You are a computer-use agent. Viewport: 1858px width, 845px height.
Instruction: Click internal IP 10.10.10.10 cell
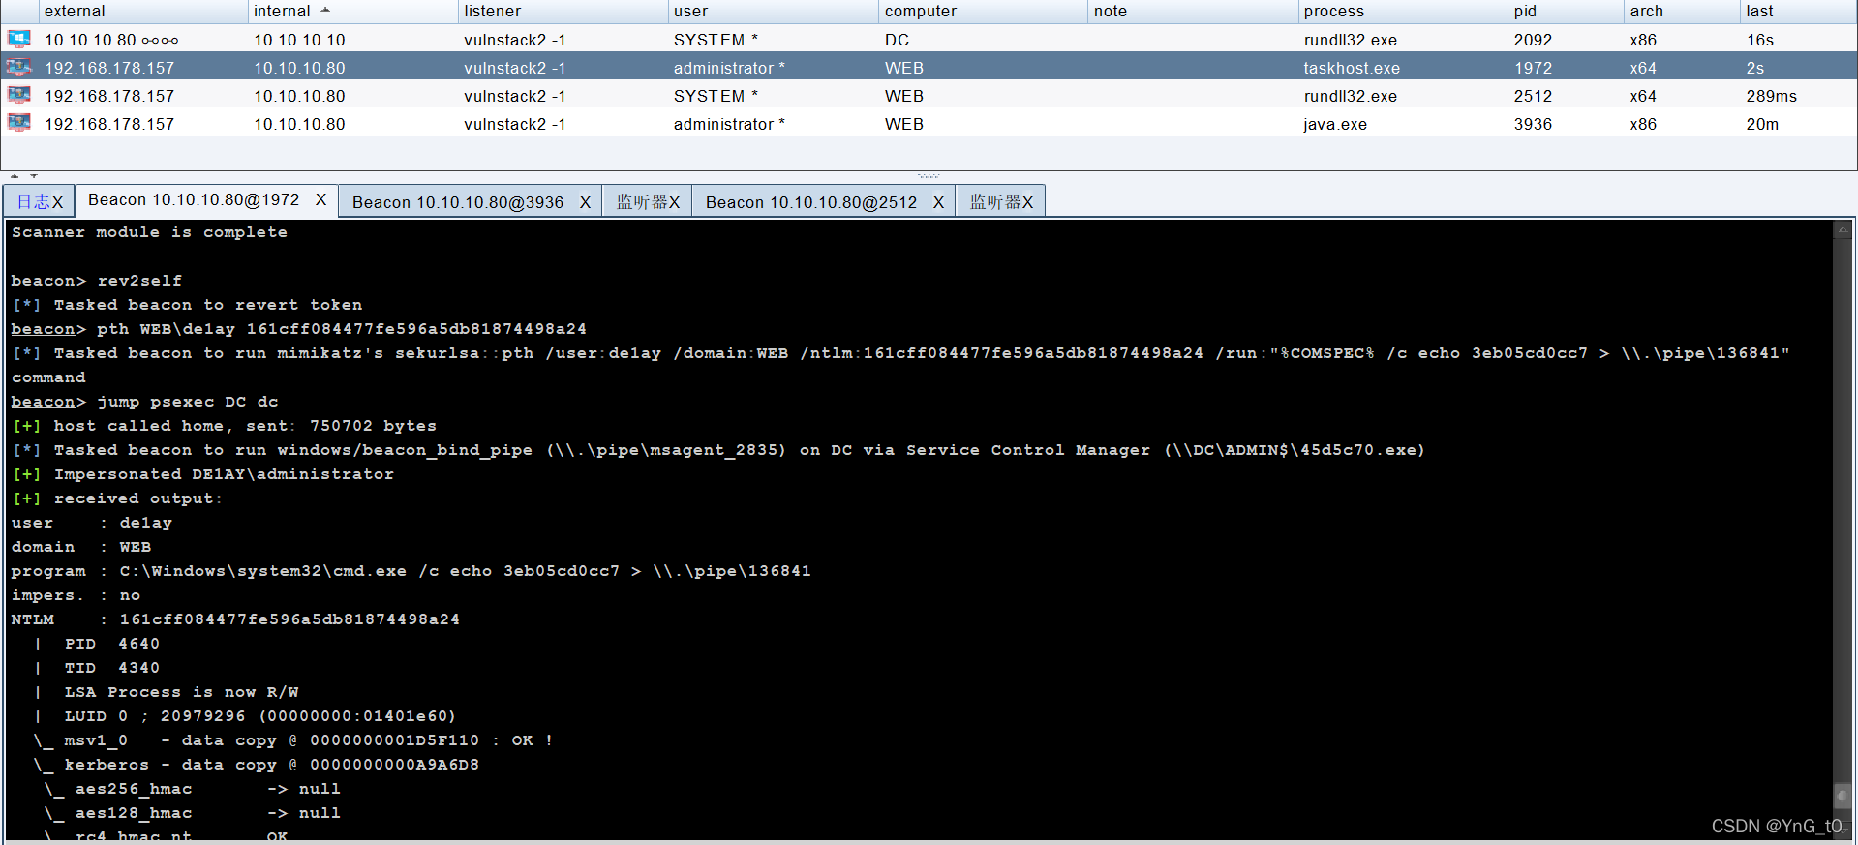[x=299, y=40]
